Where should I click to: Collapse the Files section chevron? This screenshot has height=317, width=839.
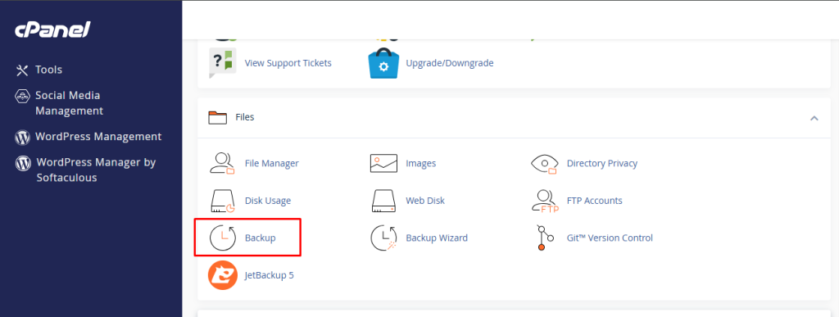(x=814, y=118)
